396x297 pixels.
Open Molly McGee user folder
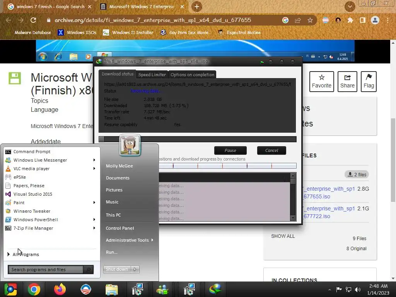pos(119,166)
